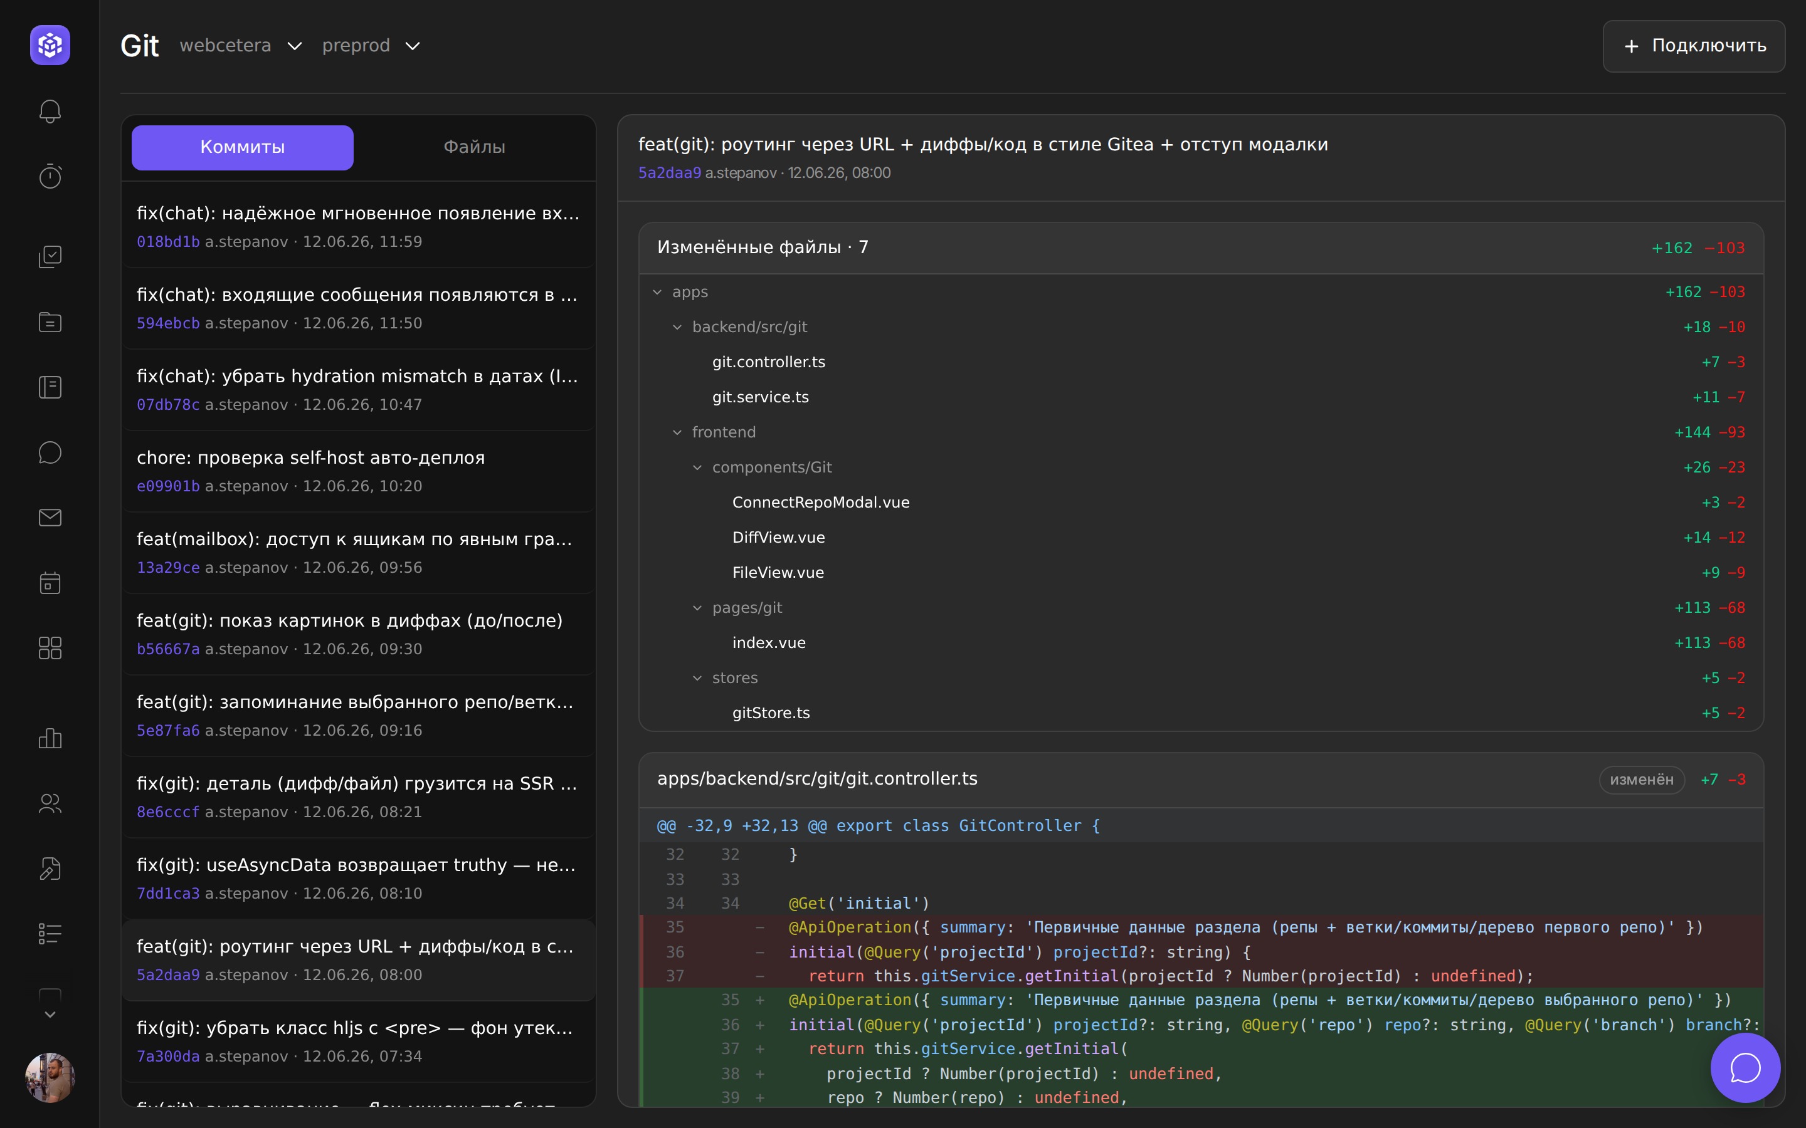Open the document edit icon in sidebar
1806x1128 pixels.
50,869
